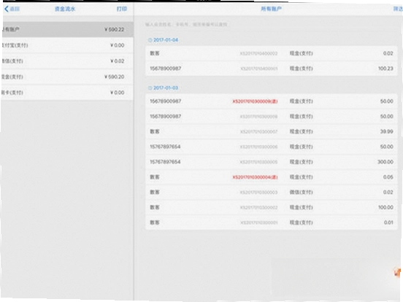Open the 散客 transaction of 39.99

point(272,132)
